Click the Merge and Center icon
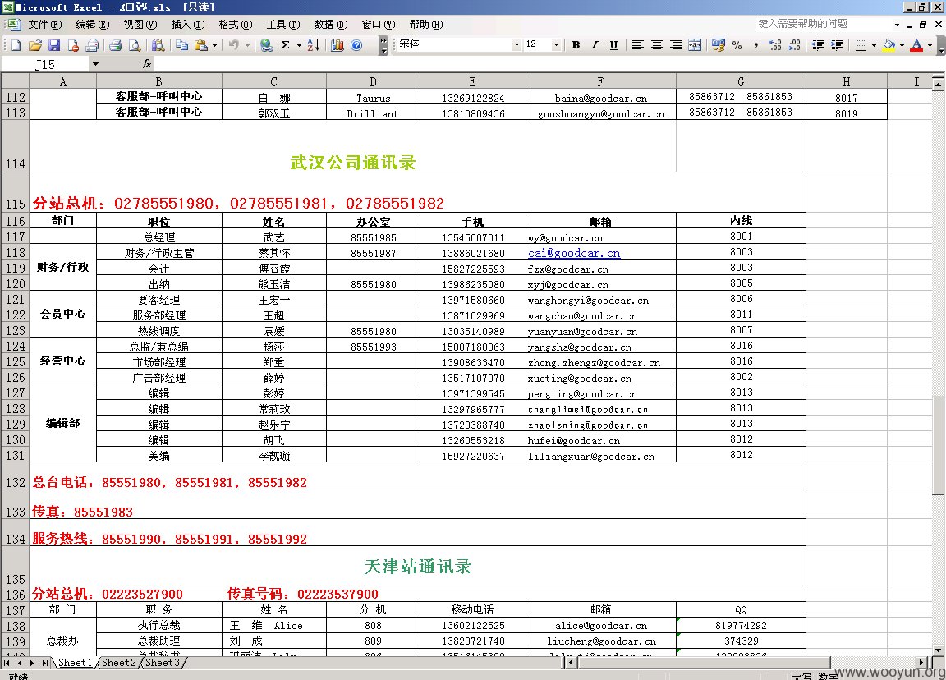Viewport: 946px width, 680px height. (x=695, y=45)
